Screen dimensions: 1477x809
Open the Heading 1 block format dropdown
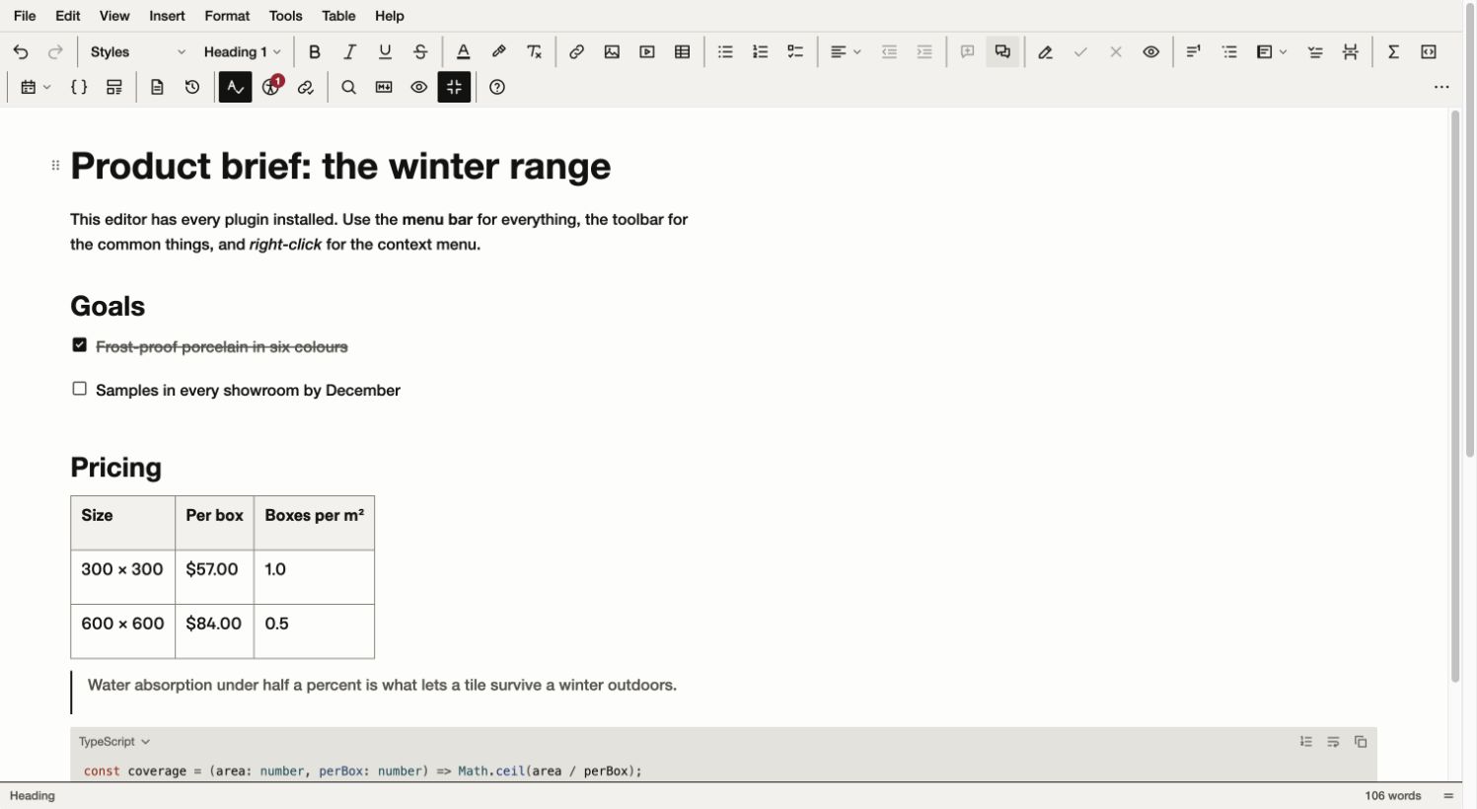[x=243, y=52]
